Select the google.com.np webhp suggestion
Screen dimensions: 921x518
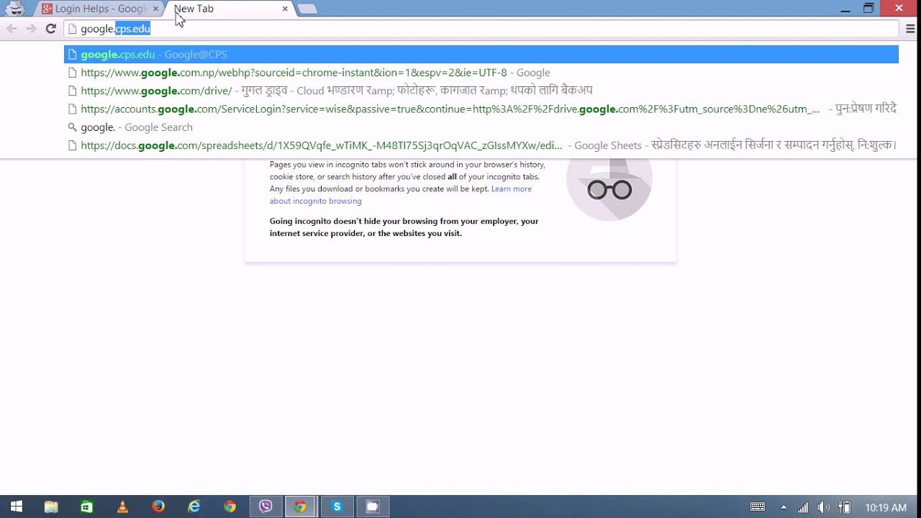coord(481,73)
